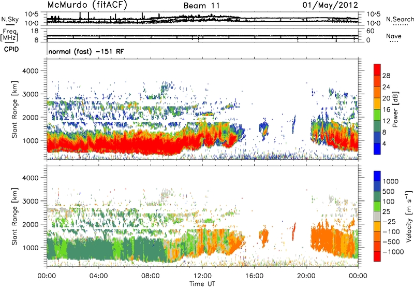Viewport: 414px width, 287px height.
Task: Select the CPID row label
Action: (x=11, y=49)
